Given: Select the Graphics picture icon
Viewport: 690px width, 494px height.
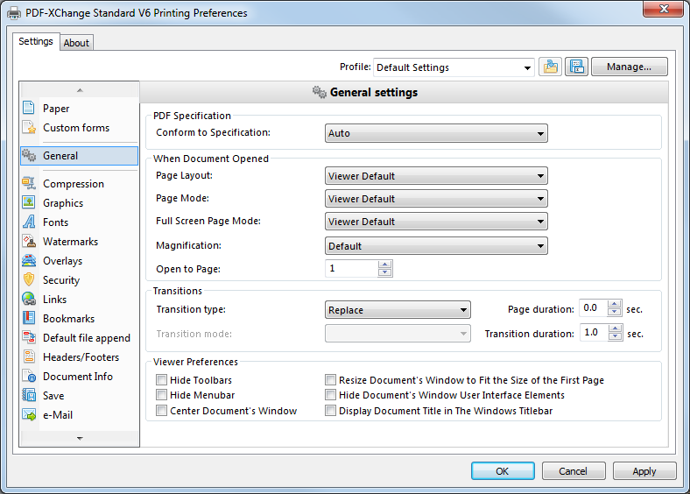Looking at the screenshot, I should coord(29,202).
